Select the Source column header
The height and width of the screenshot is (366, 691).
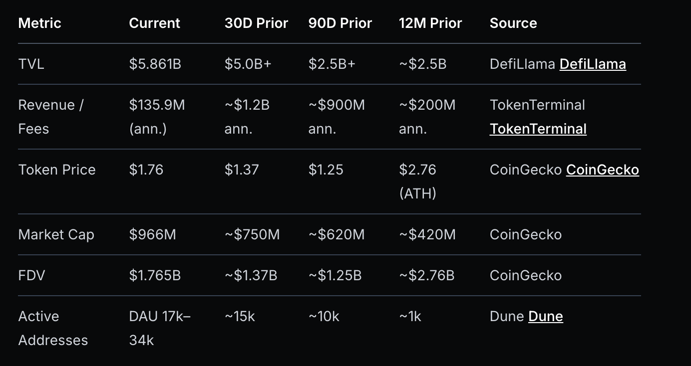click(x=513, y=23)
